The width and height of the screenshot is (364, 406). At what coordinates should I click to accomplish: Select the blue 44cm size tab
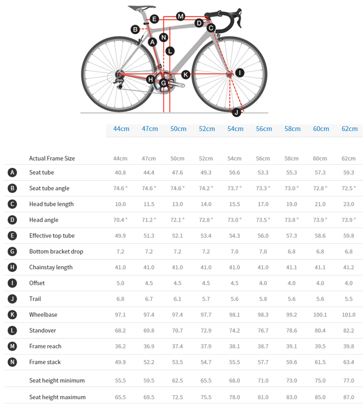point(121,129)
